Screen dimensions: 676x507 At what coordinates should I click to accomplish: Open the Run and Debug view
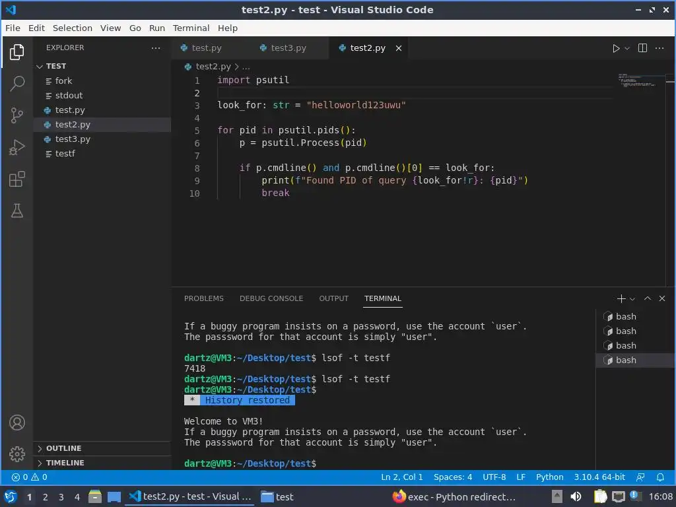[x=17, y=147]
